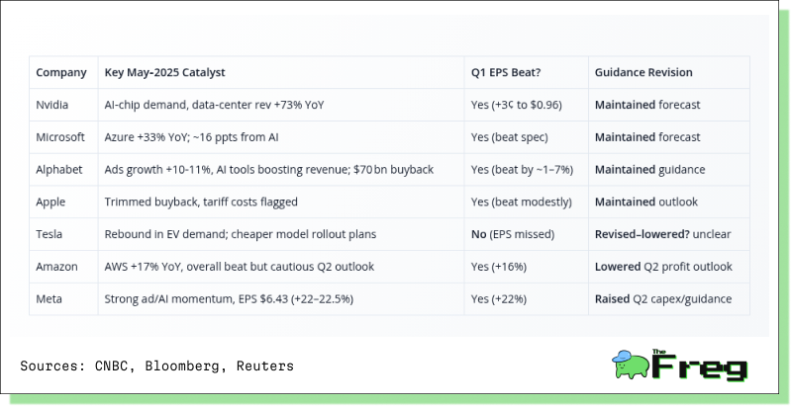Select the Tesla company cell
Viewport: 791px width, 406px height.
point(63,234)
